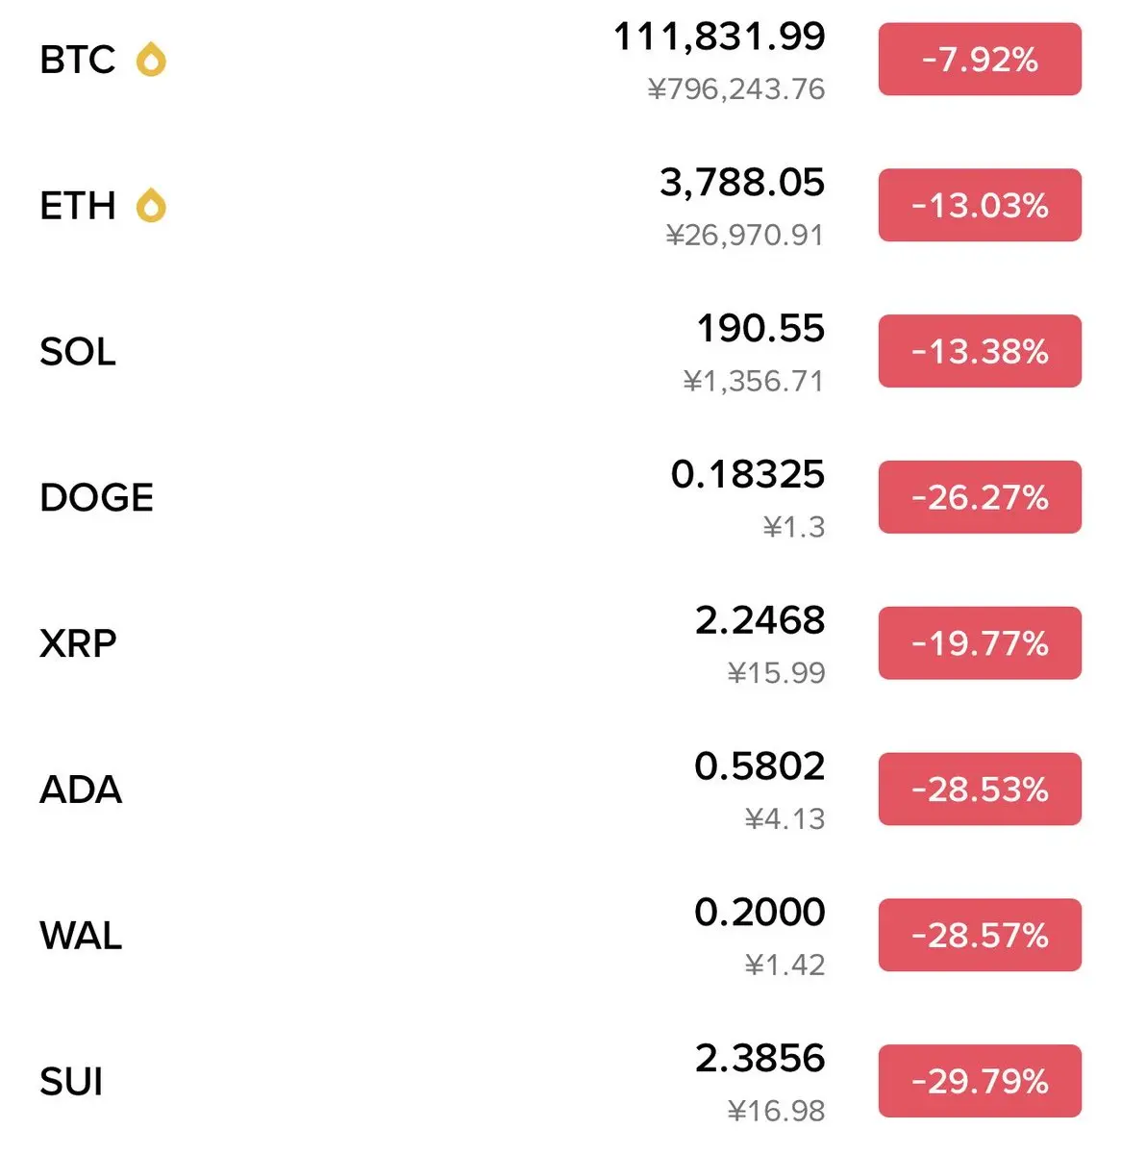
Task: Select the DOGE ticker name
Action: (x=96, y=498)
